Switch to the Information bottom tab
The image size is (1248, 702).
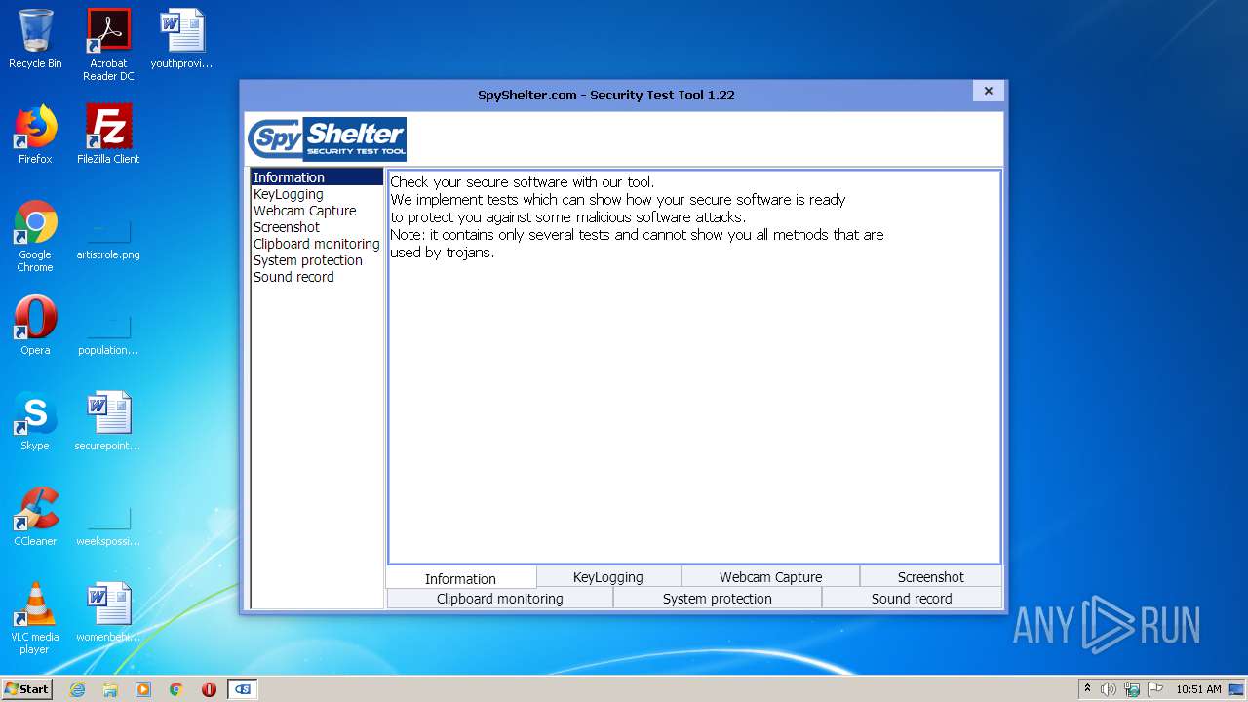pyautogui.click(x=461, y=577)
